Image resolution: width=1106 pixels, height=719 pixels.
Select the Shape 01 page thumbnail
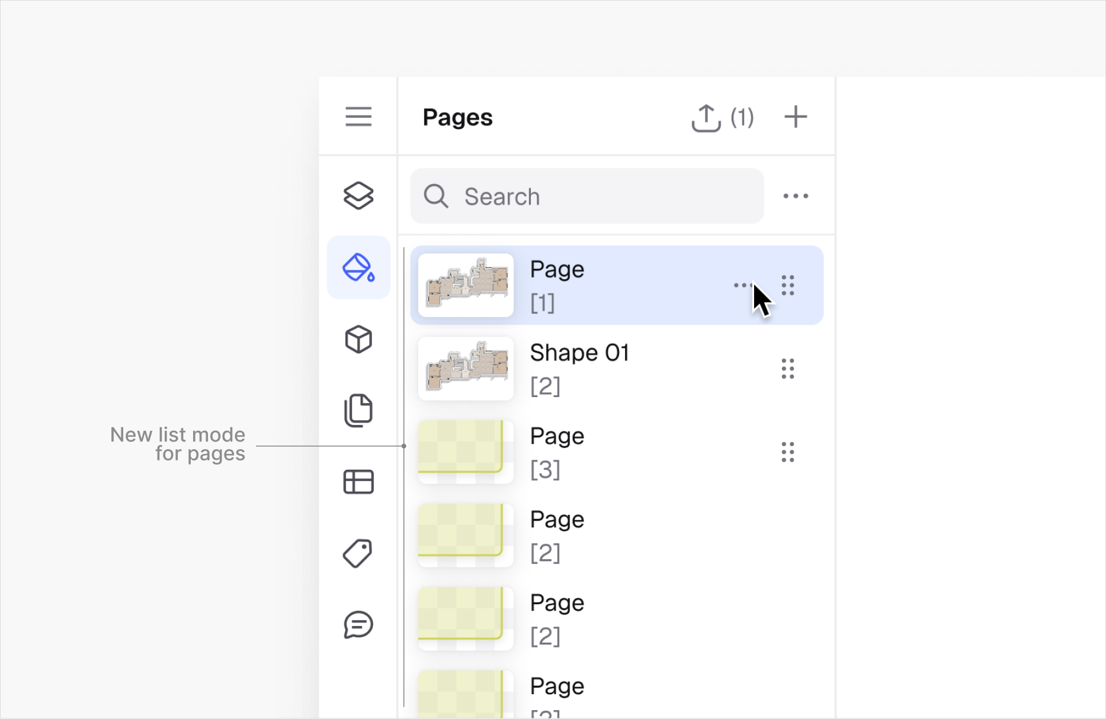click(x=466, y=369)
